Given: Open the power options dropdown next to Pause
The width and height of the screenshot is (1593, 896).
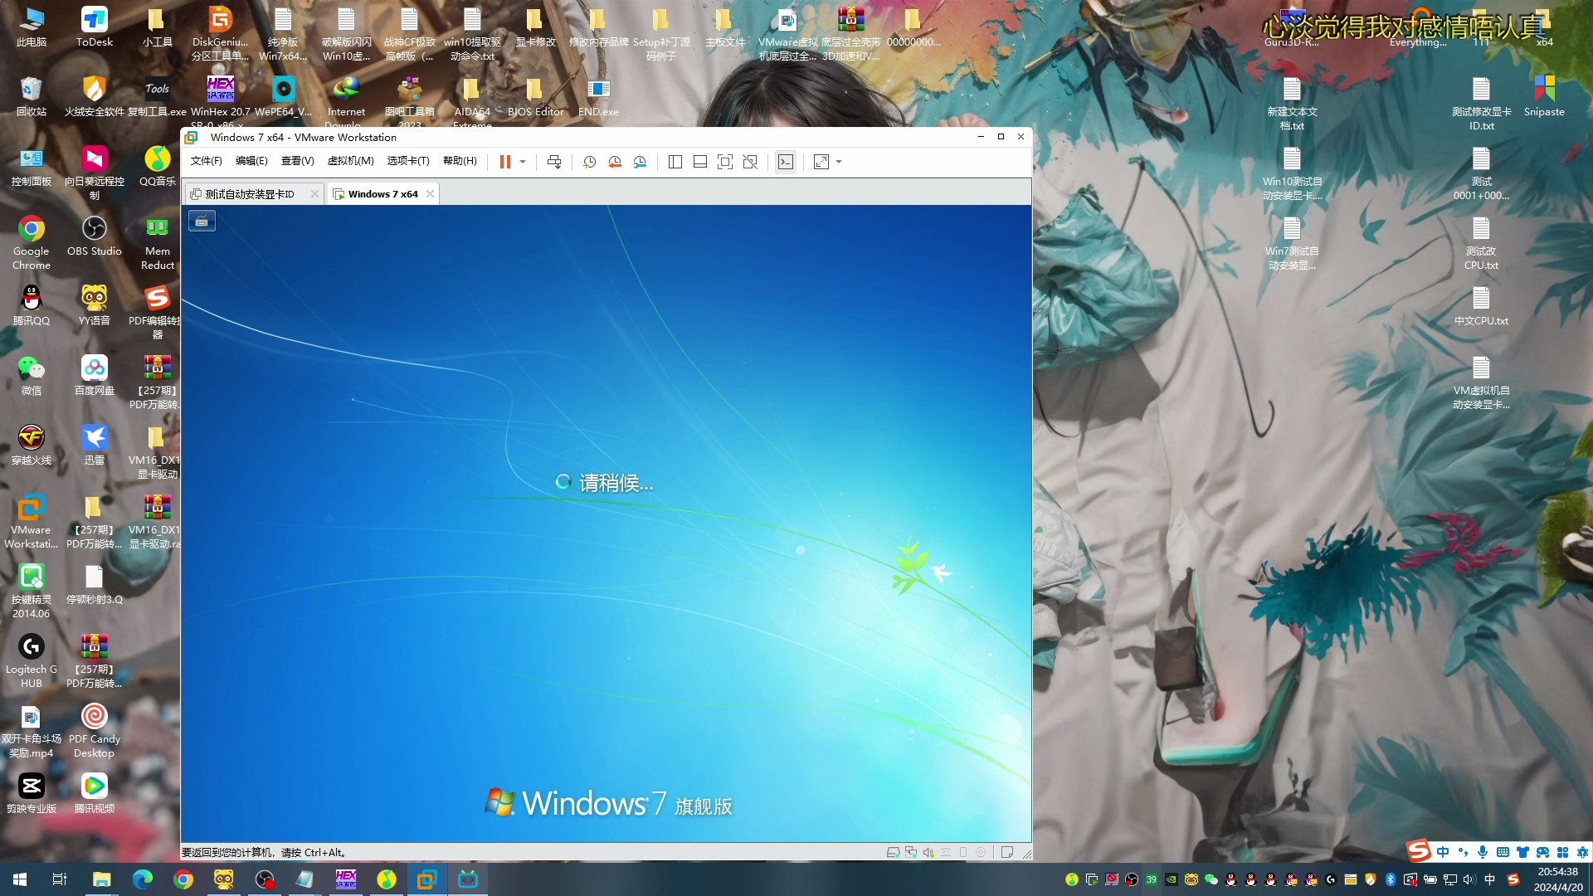Looking at the screenshot, I should click(x=523, y=162).
